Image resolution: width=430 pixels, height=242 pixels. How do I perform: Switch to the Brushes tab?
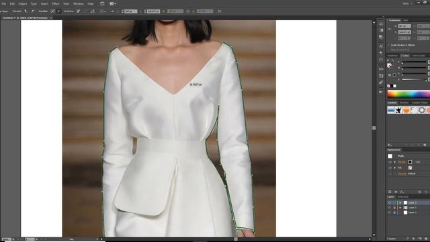pyautogui.click(x=404, y=103)
